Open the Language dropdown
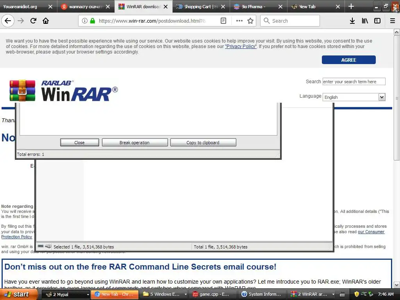400x300 pixels. pos(354,97)
